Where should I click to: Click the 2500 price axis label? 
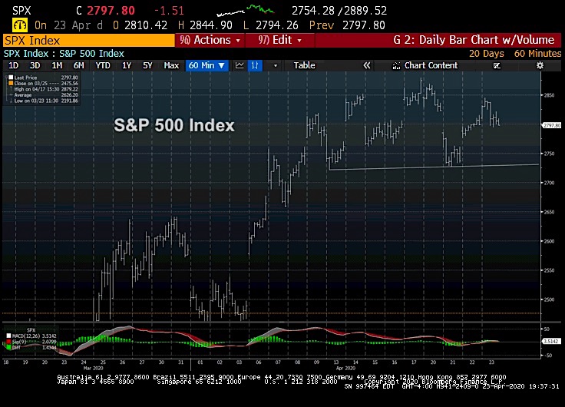coord(549,299)
